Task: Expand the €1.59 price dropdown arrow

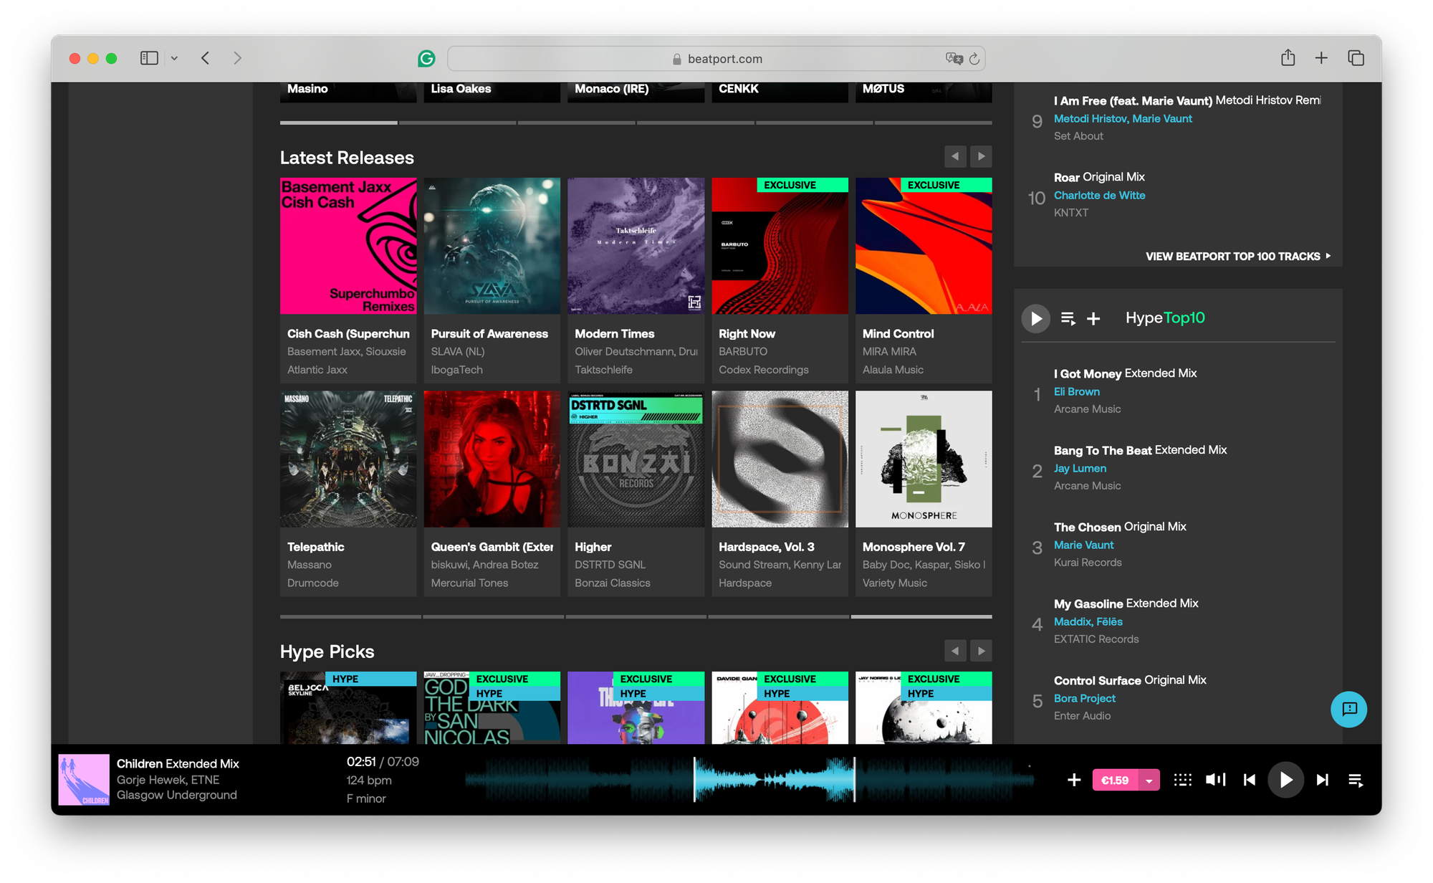Action: (1149, 781)
